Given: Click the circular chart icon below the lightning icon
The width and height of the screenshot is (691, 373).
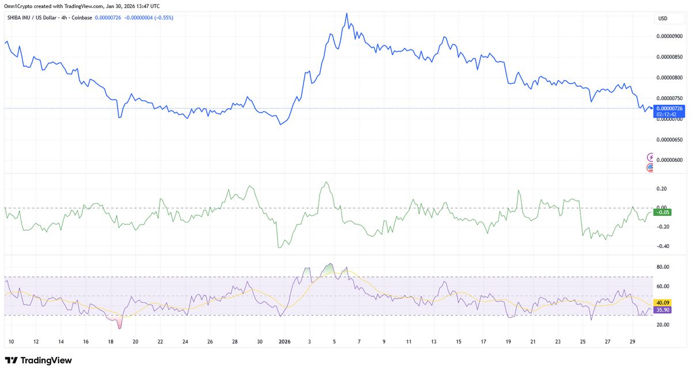Looking at the screenshot, I should tap(651, 168).
